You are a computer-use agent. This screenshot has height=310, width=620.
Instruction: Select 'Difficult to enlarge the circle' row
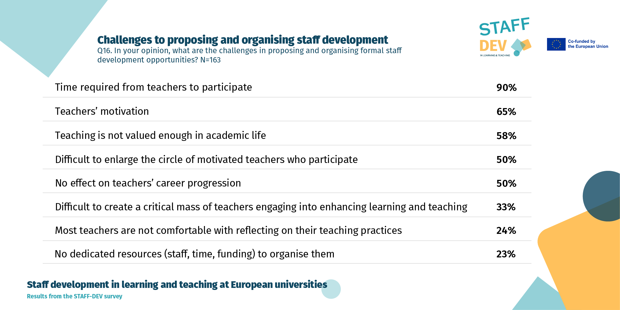pyautogui.click(x=287, y=160)
